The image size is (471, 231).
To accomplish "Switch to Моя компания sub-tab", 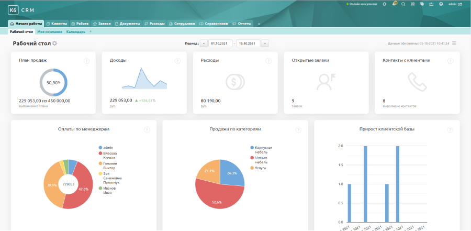I will coord(50,31).
